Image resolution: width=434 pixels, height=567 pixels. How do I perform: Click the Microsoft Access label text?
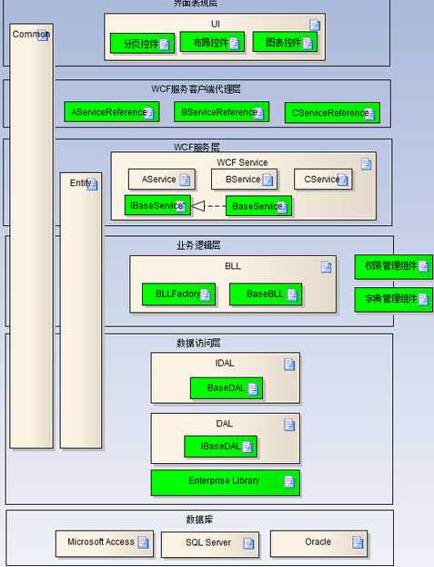point(101,541)
